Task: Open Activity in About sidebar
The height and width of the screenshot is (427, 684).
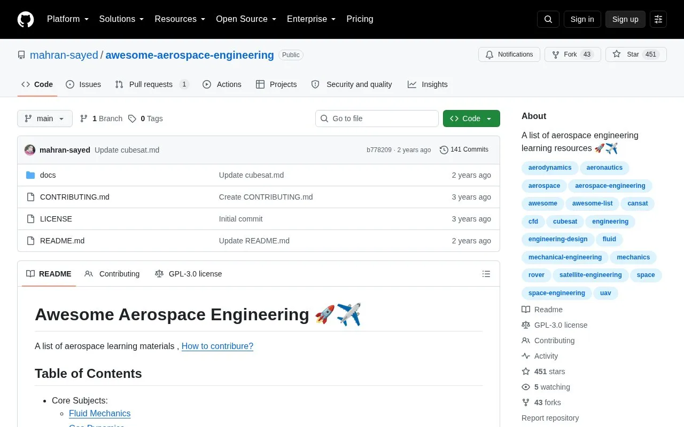Action: click(540, 356)
